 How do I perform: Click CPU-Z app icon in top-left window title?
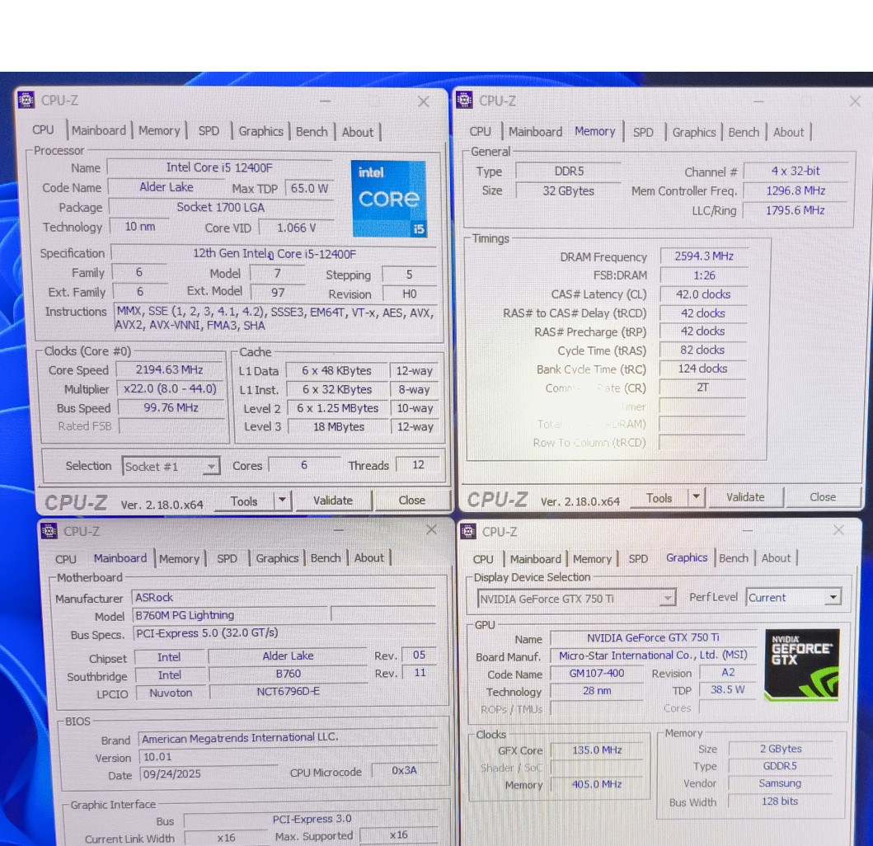click(26, 100)
